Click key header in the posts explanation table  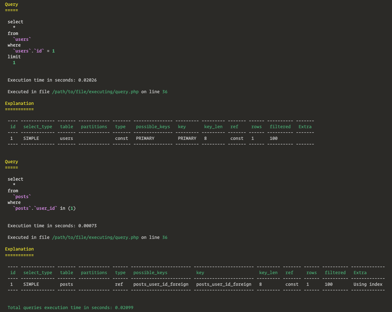coord(200,273)
